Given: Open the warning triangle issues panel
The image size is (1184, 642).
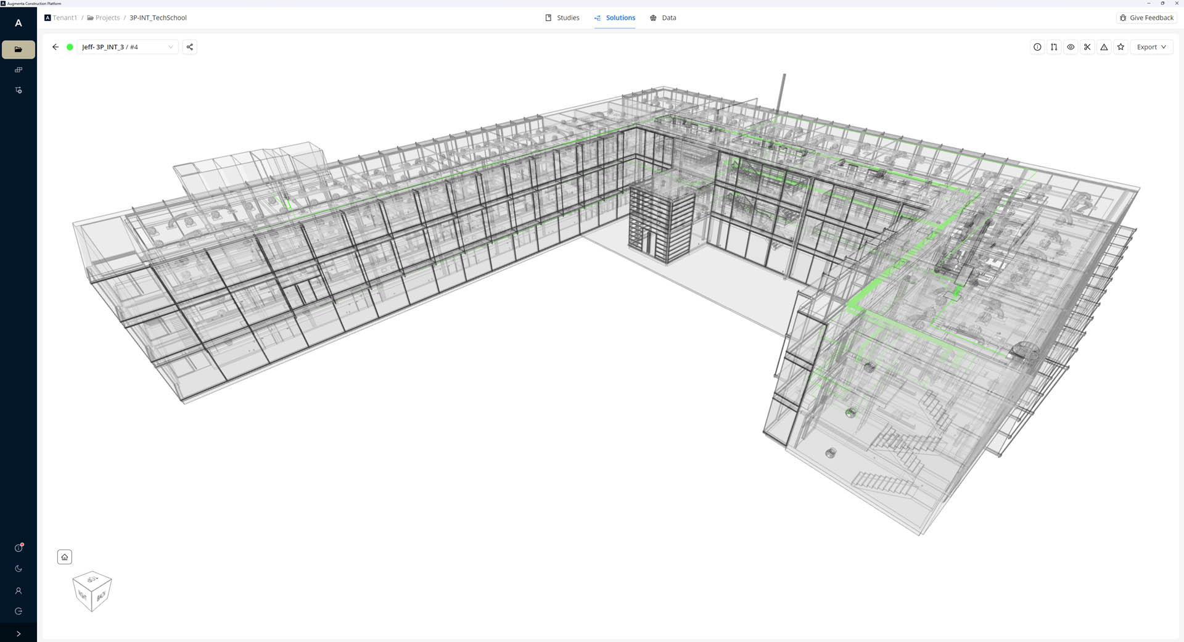Looking at the screenshot, I should point(1104,47).
